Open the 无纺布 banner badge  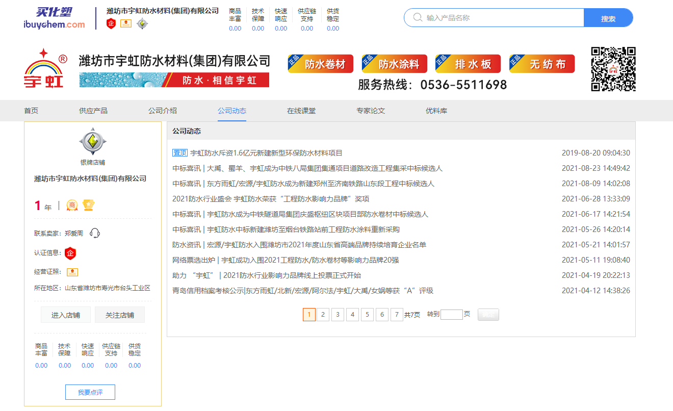point(542,64)
